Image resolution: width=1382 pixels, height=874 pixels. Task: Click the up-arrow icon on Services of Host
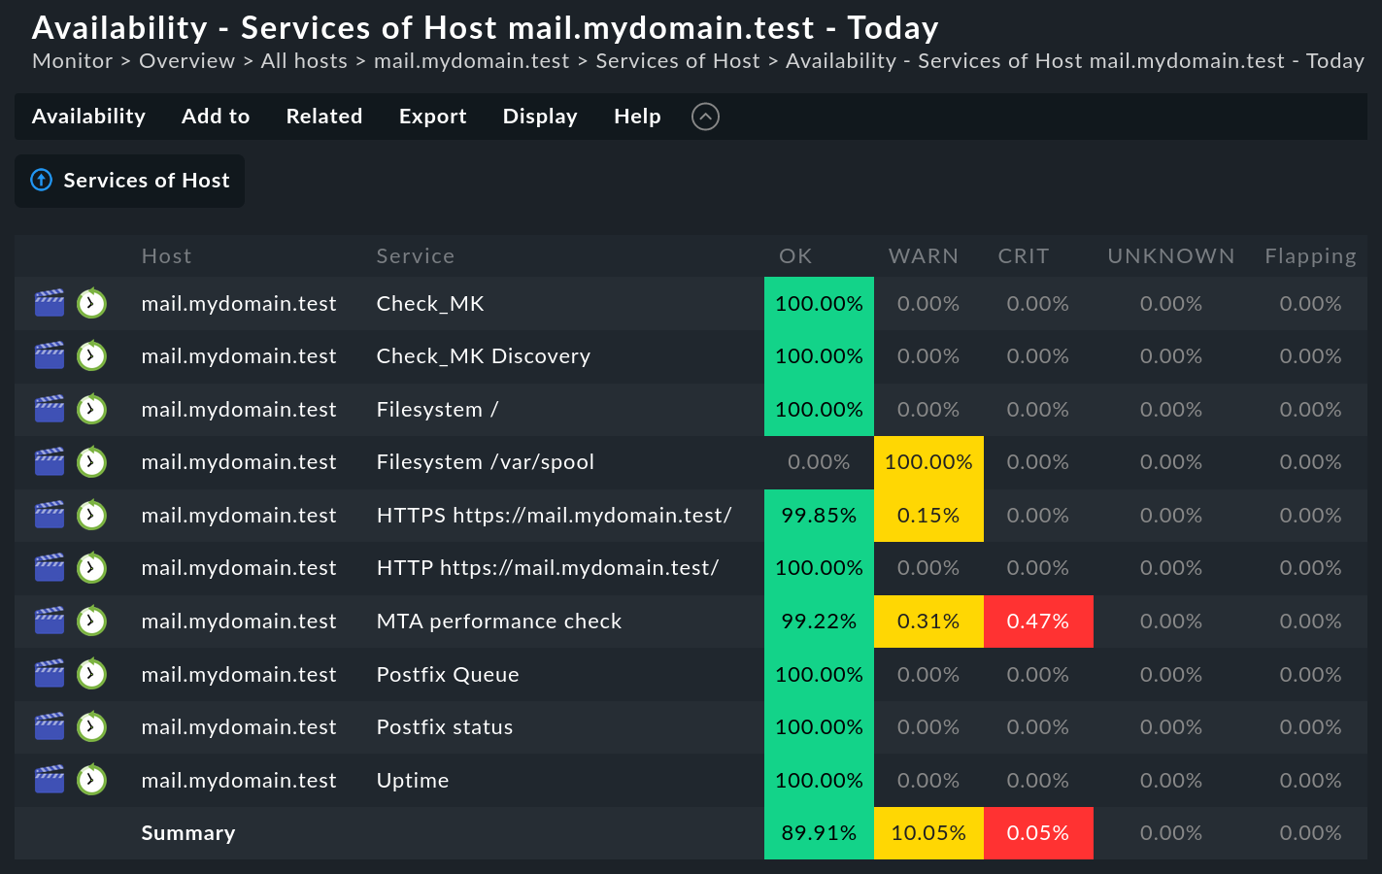(x=41, y=181)
